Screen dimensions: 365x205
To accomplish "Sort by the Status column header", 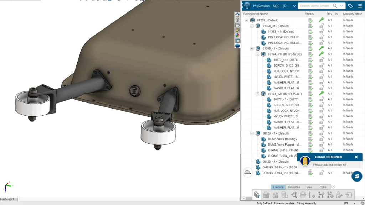I will tap(309, 14).
